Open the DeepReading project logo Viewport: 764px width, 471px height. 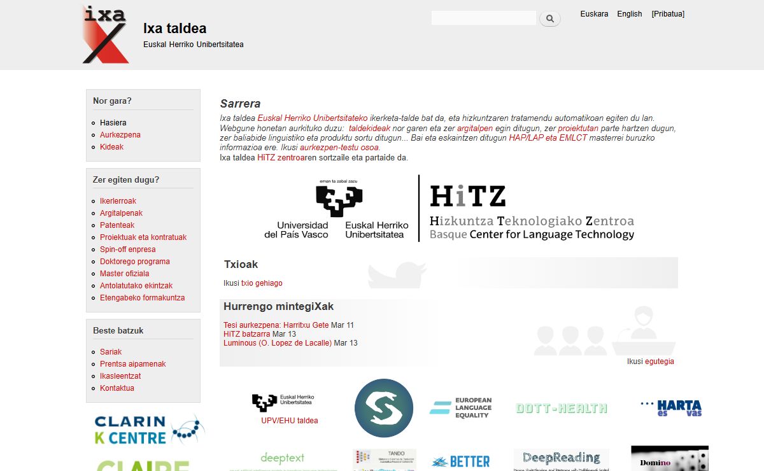pyautogui.click(x=562, y=460)
